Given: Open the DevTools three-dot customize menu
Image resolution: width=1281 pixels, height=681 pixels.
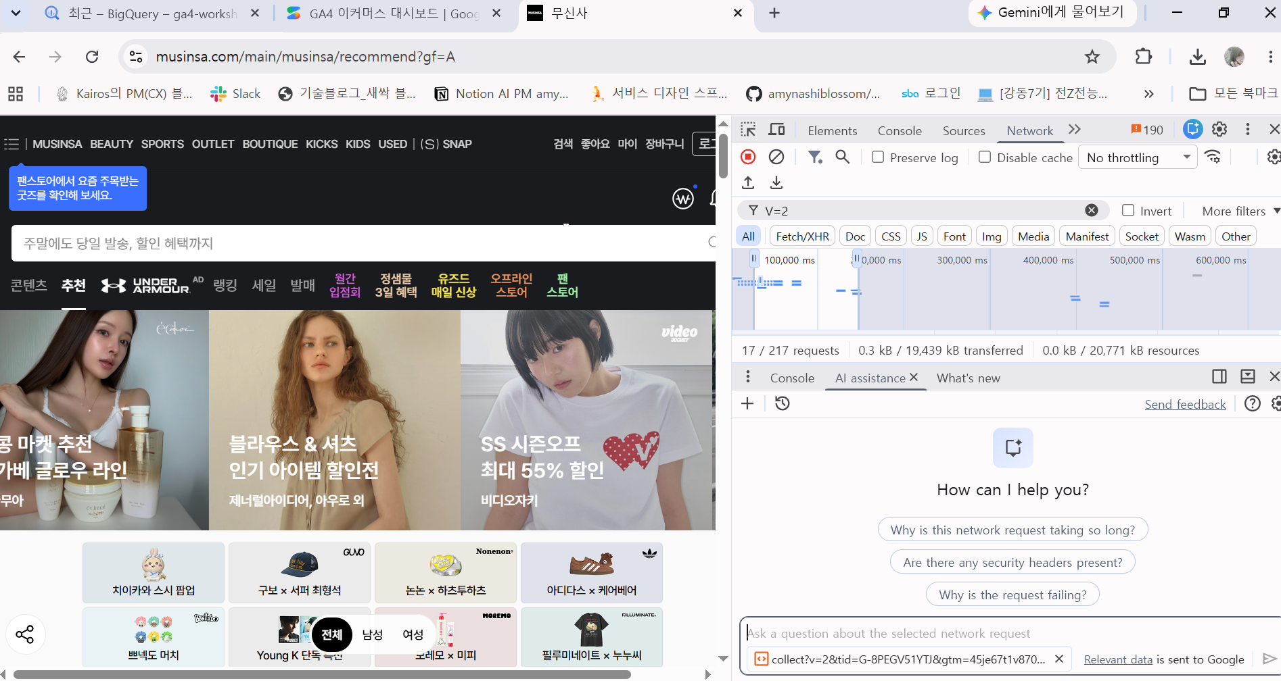Looking at the screenshot, I should coord(1248,129).
